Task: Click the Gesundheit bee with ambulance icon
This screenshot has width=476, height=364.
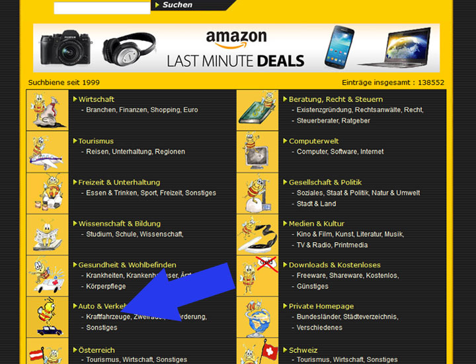Action: coord(48,276)
